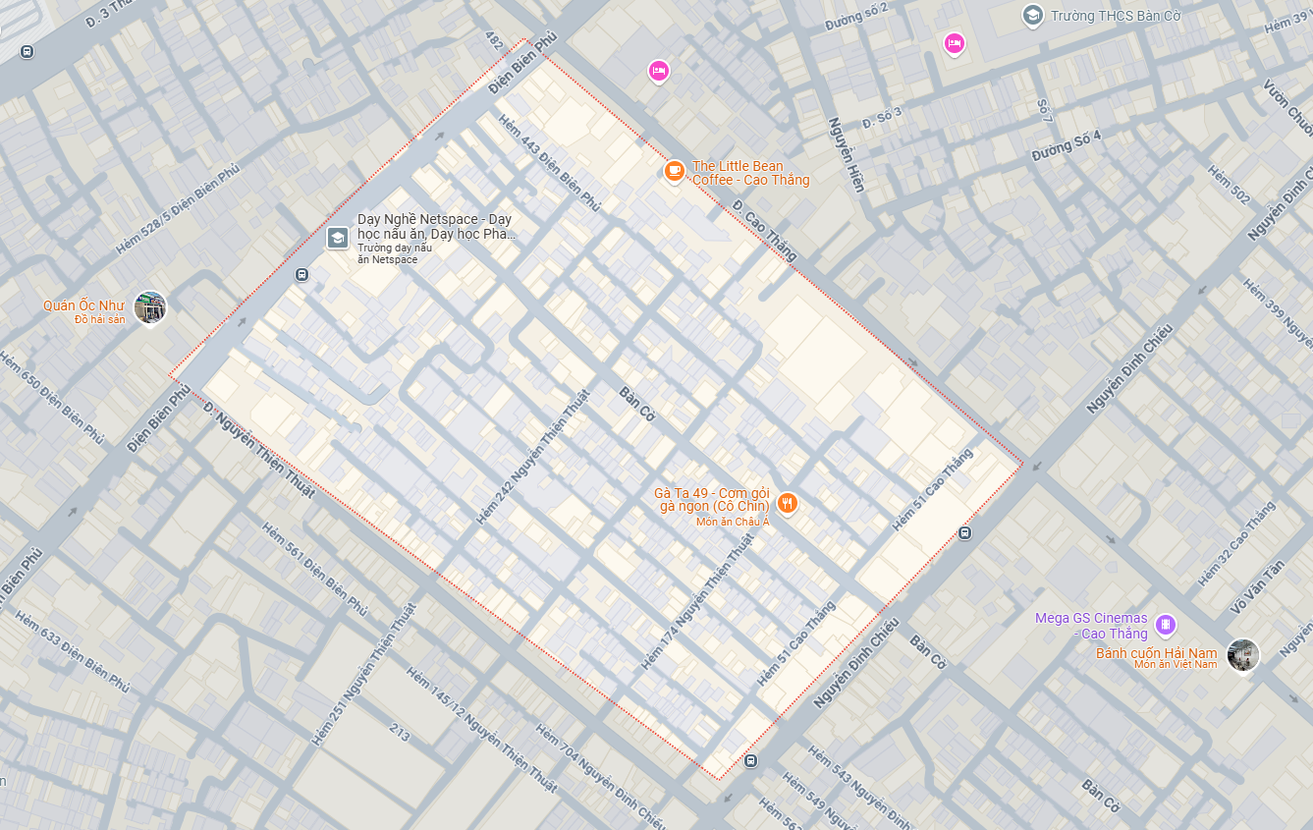Click the Mega GS Cinemas - Cao Thắng label
Screen dimensions: 1313x830
tap(1091, 626)
